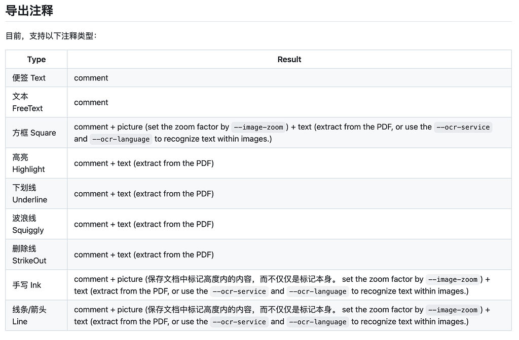This screenshot has width=519, height=340.
Task: Select the --image-zoom code snippet in Square row
Action: [x=258, y=127]
